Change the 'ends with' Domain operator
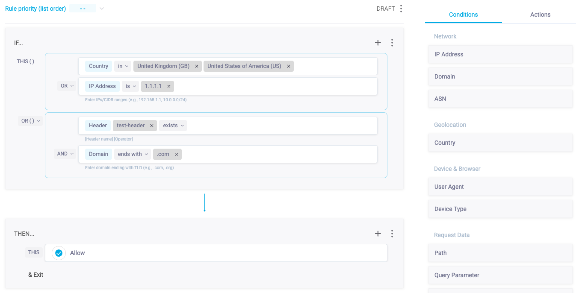576x293 pixels. (133, 154)
